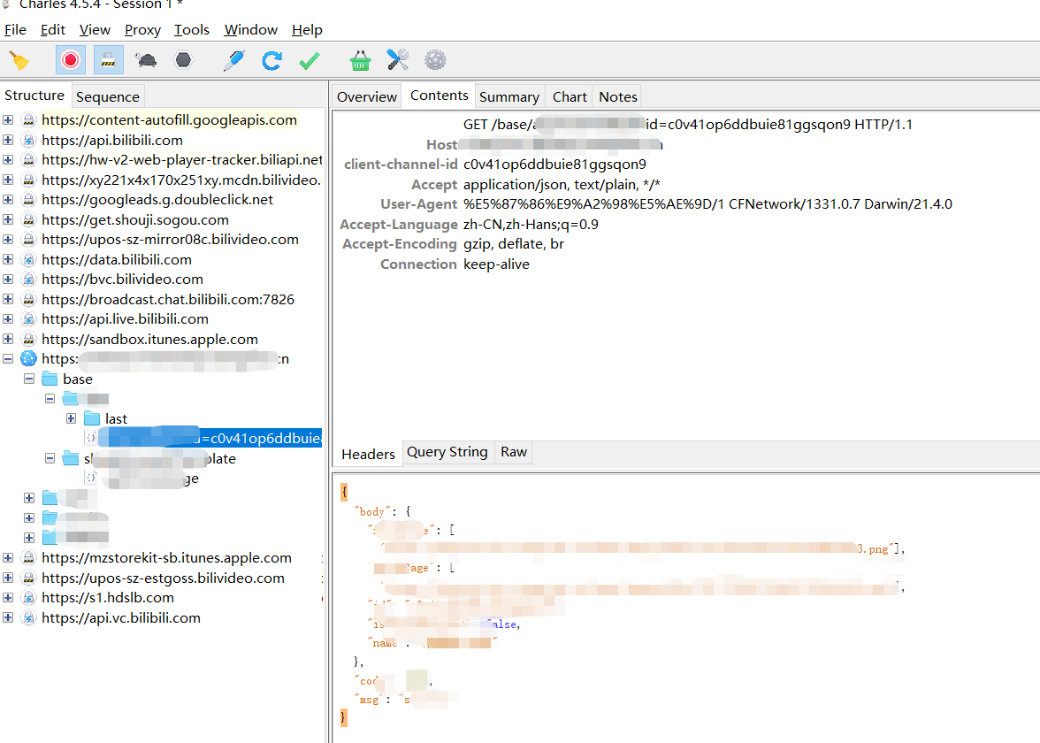Switch to the Overview tab
Image resolution: width=1040 pixels, height=743 pixels.
click(367, 97)
